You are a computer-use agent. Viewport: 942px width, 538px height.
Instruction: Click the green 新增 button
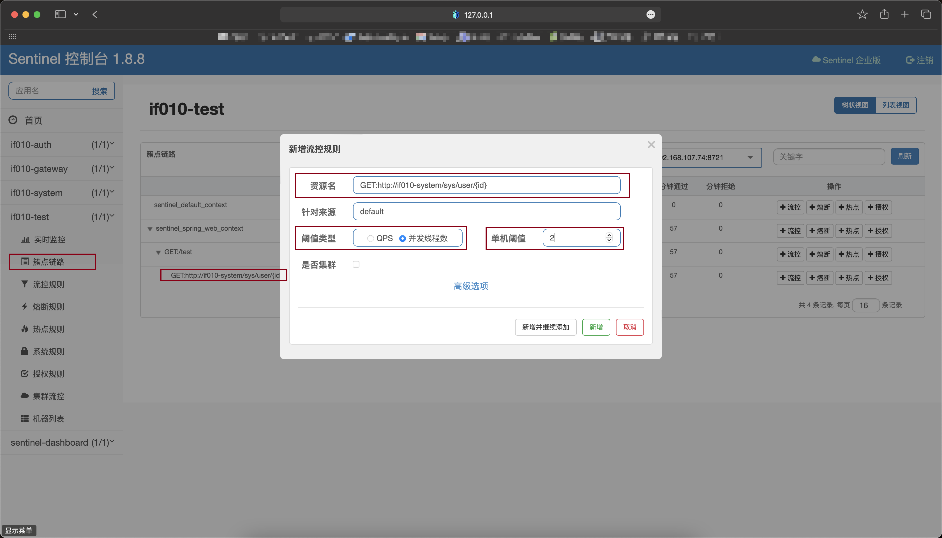tap(596, 327)
